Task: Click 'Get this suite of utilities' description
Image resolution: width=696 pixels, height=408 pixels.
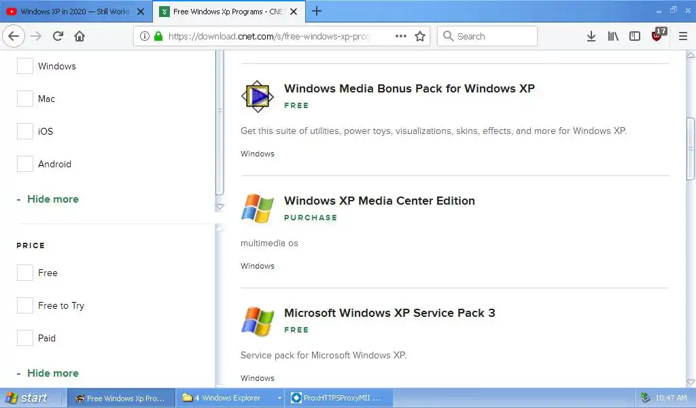Action: (434, 131)
